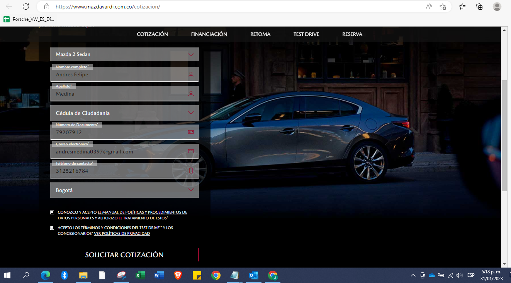This screenshot has width=511, height=283.
Task: Open Excel from taskbar
Action: tap(140, 275)
